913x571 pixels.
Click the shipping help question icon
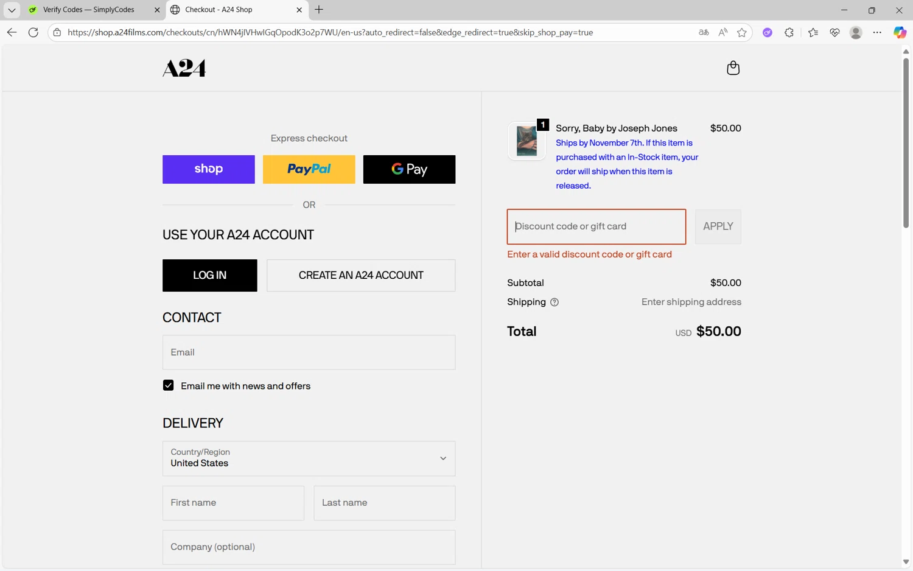pos(554,302)
